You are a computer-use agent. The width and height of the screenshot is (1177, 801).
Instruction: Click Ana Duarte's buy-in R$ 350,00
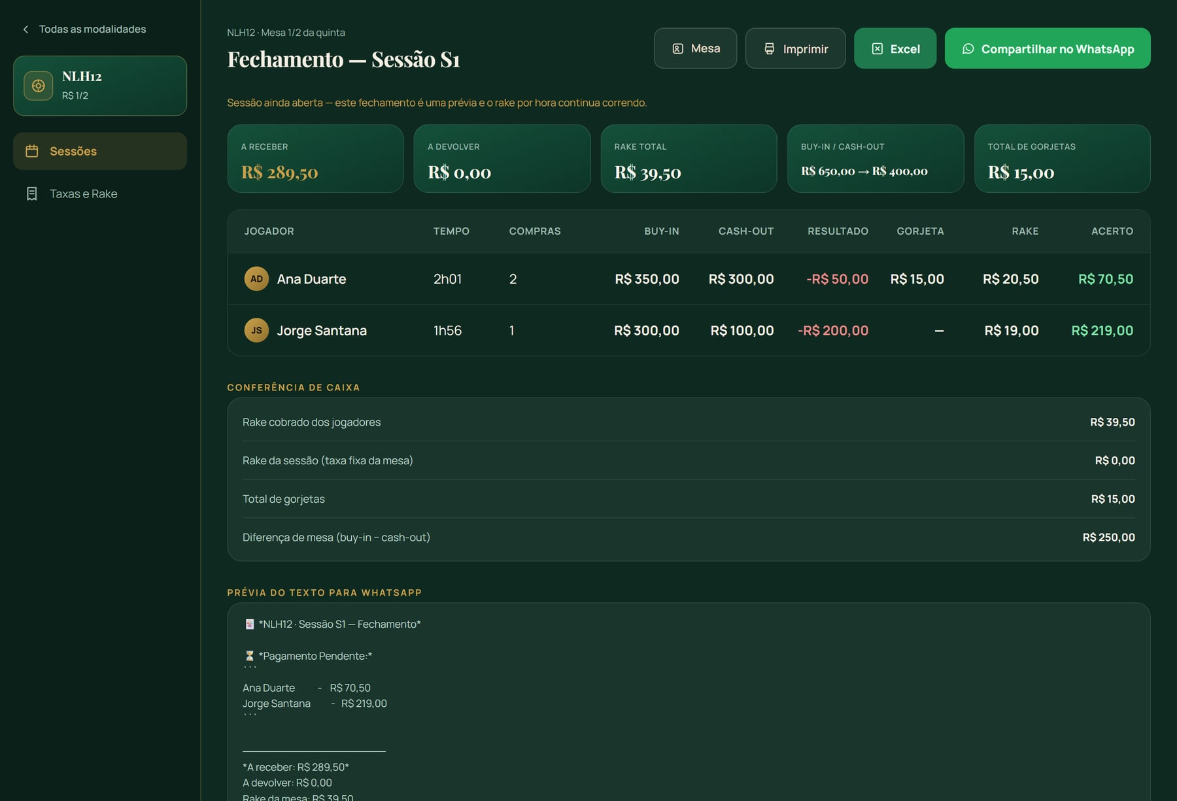647,279
